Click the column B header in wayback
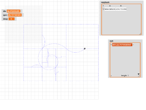The image size is (146, 110). (x=121, y=6)
